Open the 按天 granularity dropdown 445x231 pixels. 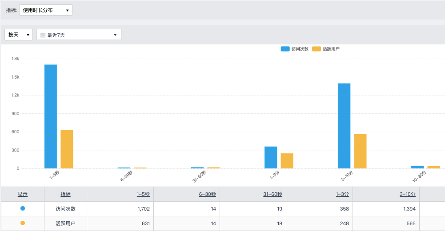(x=19, y=35)
